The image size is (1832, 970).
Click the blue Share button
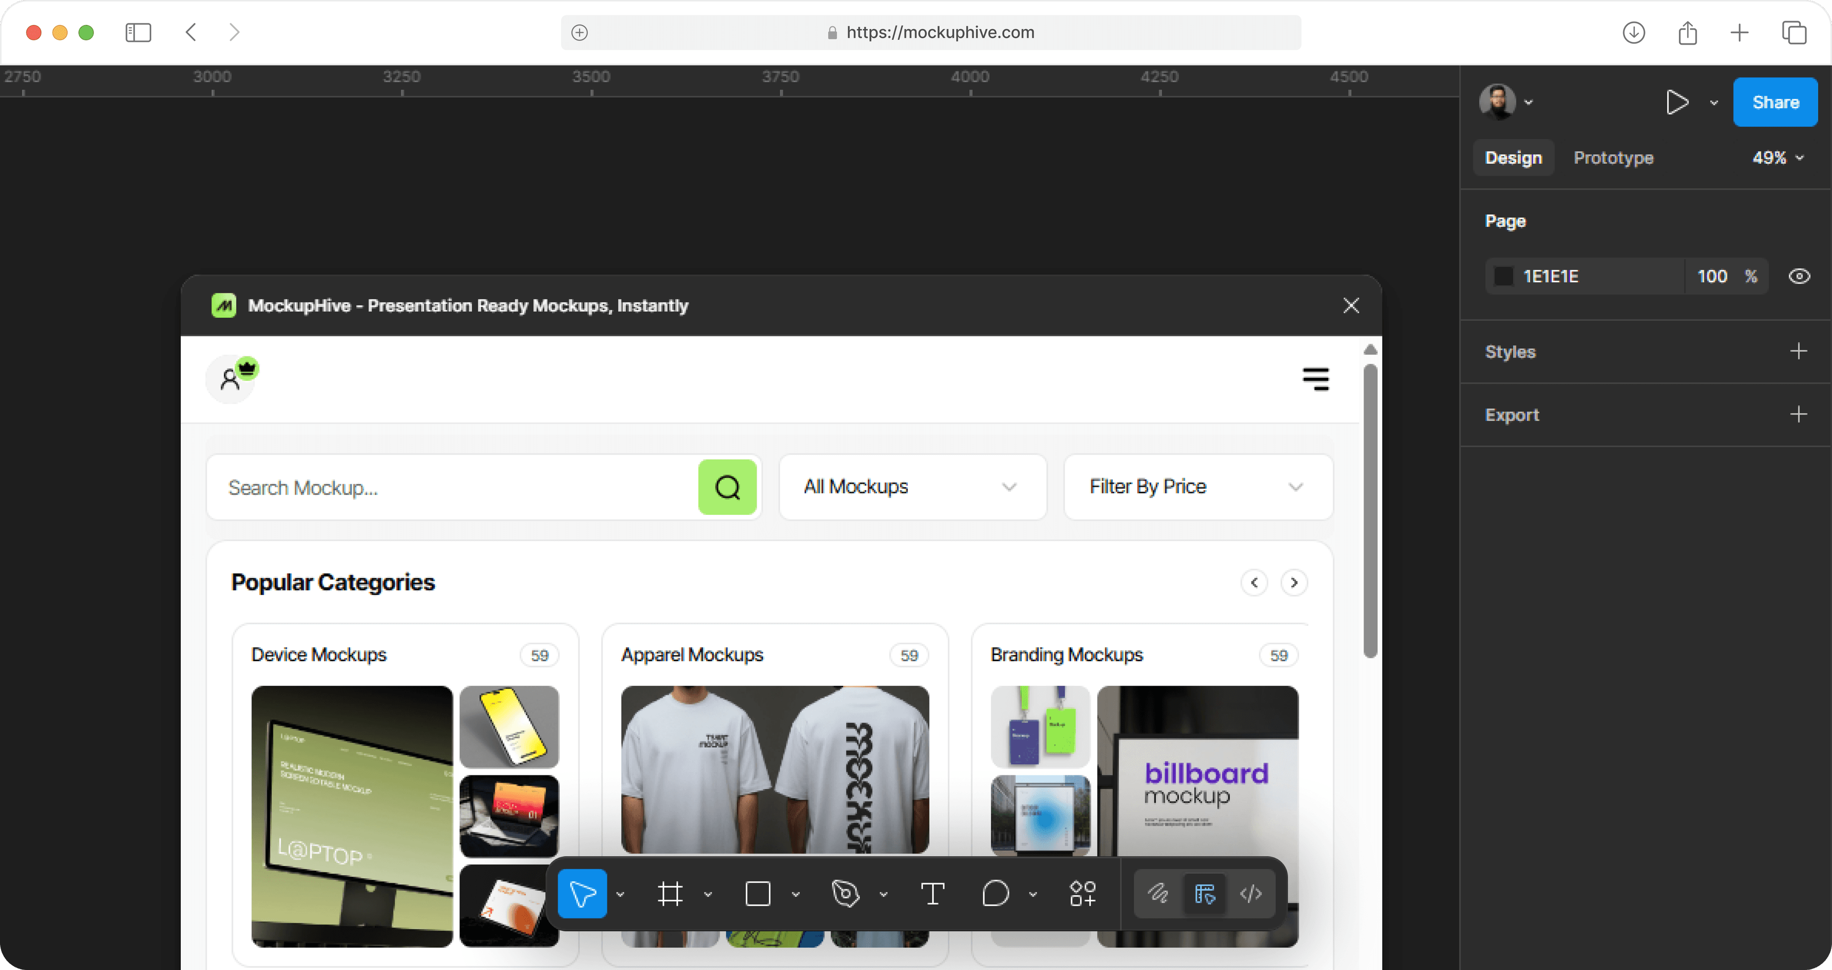tap(1775, 103)
